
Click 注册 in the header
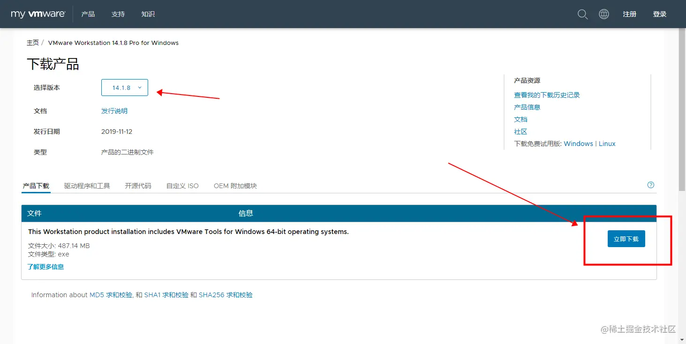(630, 14)
